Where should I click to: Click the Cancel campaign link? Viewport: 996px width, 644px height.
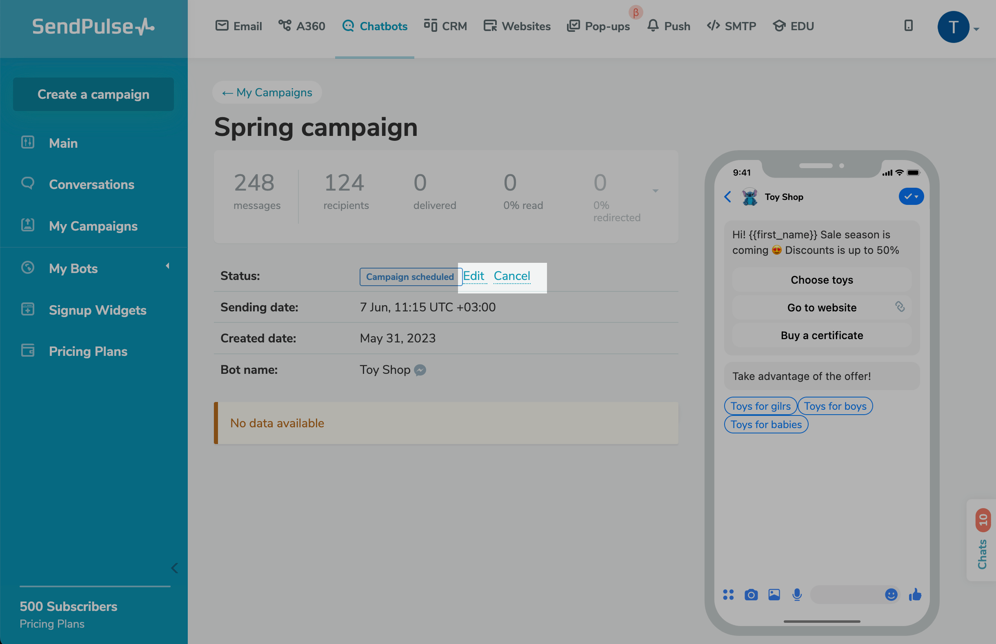512,276
